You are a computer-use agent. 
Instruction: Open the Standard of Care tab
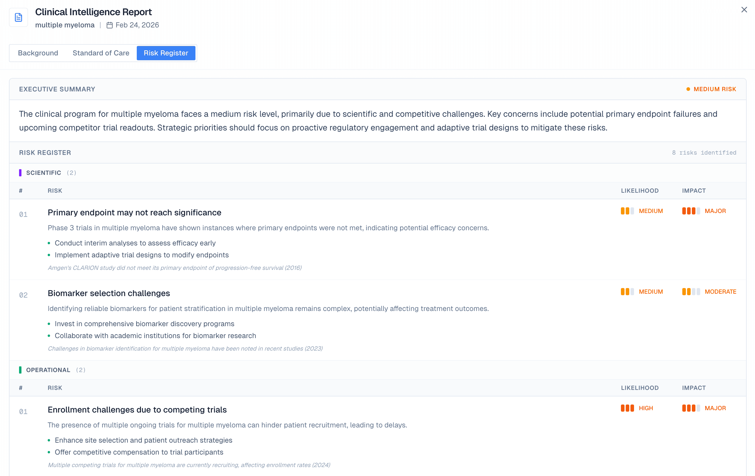click(101, 53)
